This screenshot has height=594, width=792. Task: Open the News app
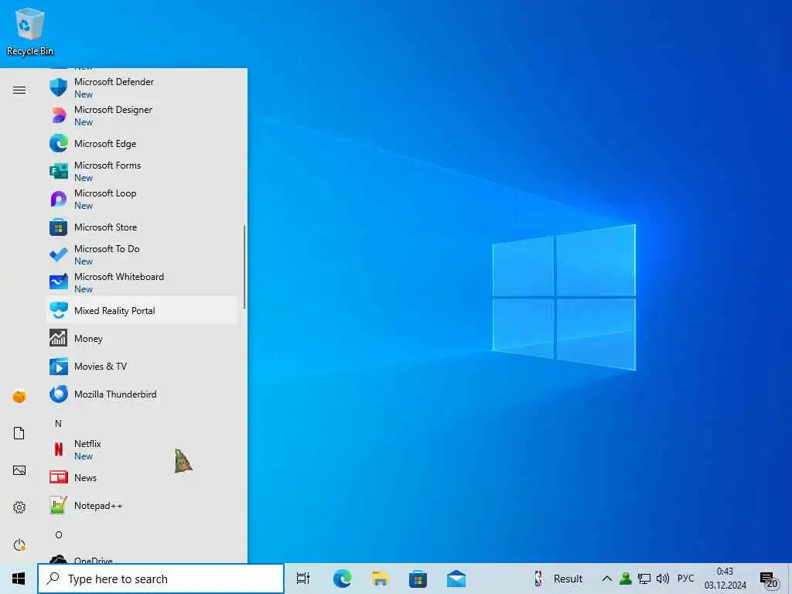click(x=143, y=477)
